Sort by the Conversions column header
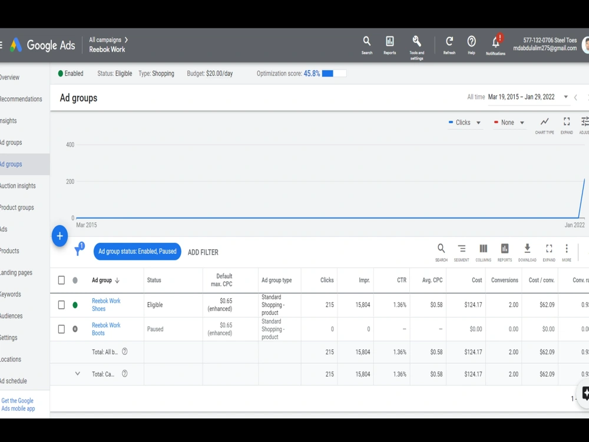Image resolution: width=589 pixels, height=442 pixels. 505,280
